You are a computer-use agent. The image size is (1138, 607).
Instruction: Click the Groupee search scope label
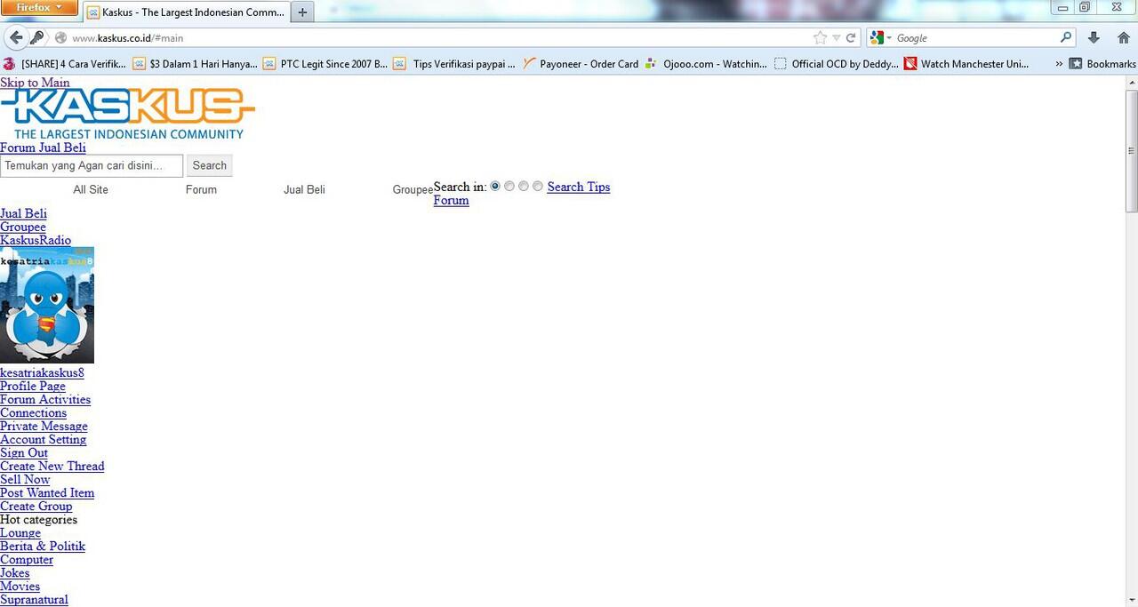[x=413, y=189]
